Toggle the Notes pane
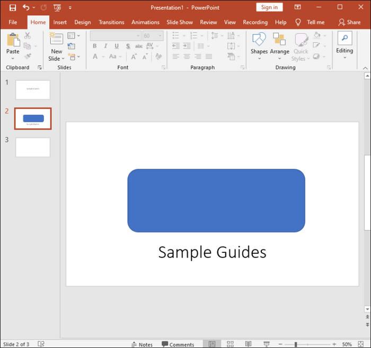 pyautogui.click(x=142, y=344)
